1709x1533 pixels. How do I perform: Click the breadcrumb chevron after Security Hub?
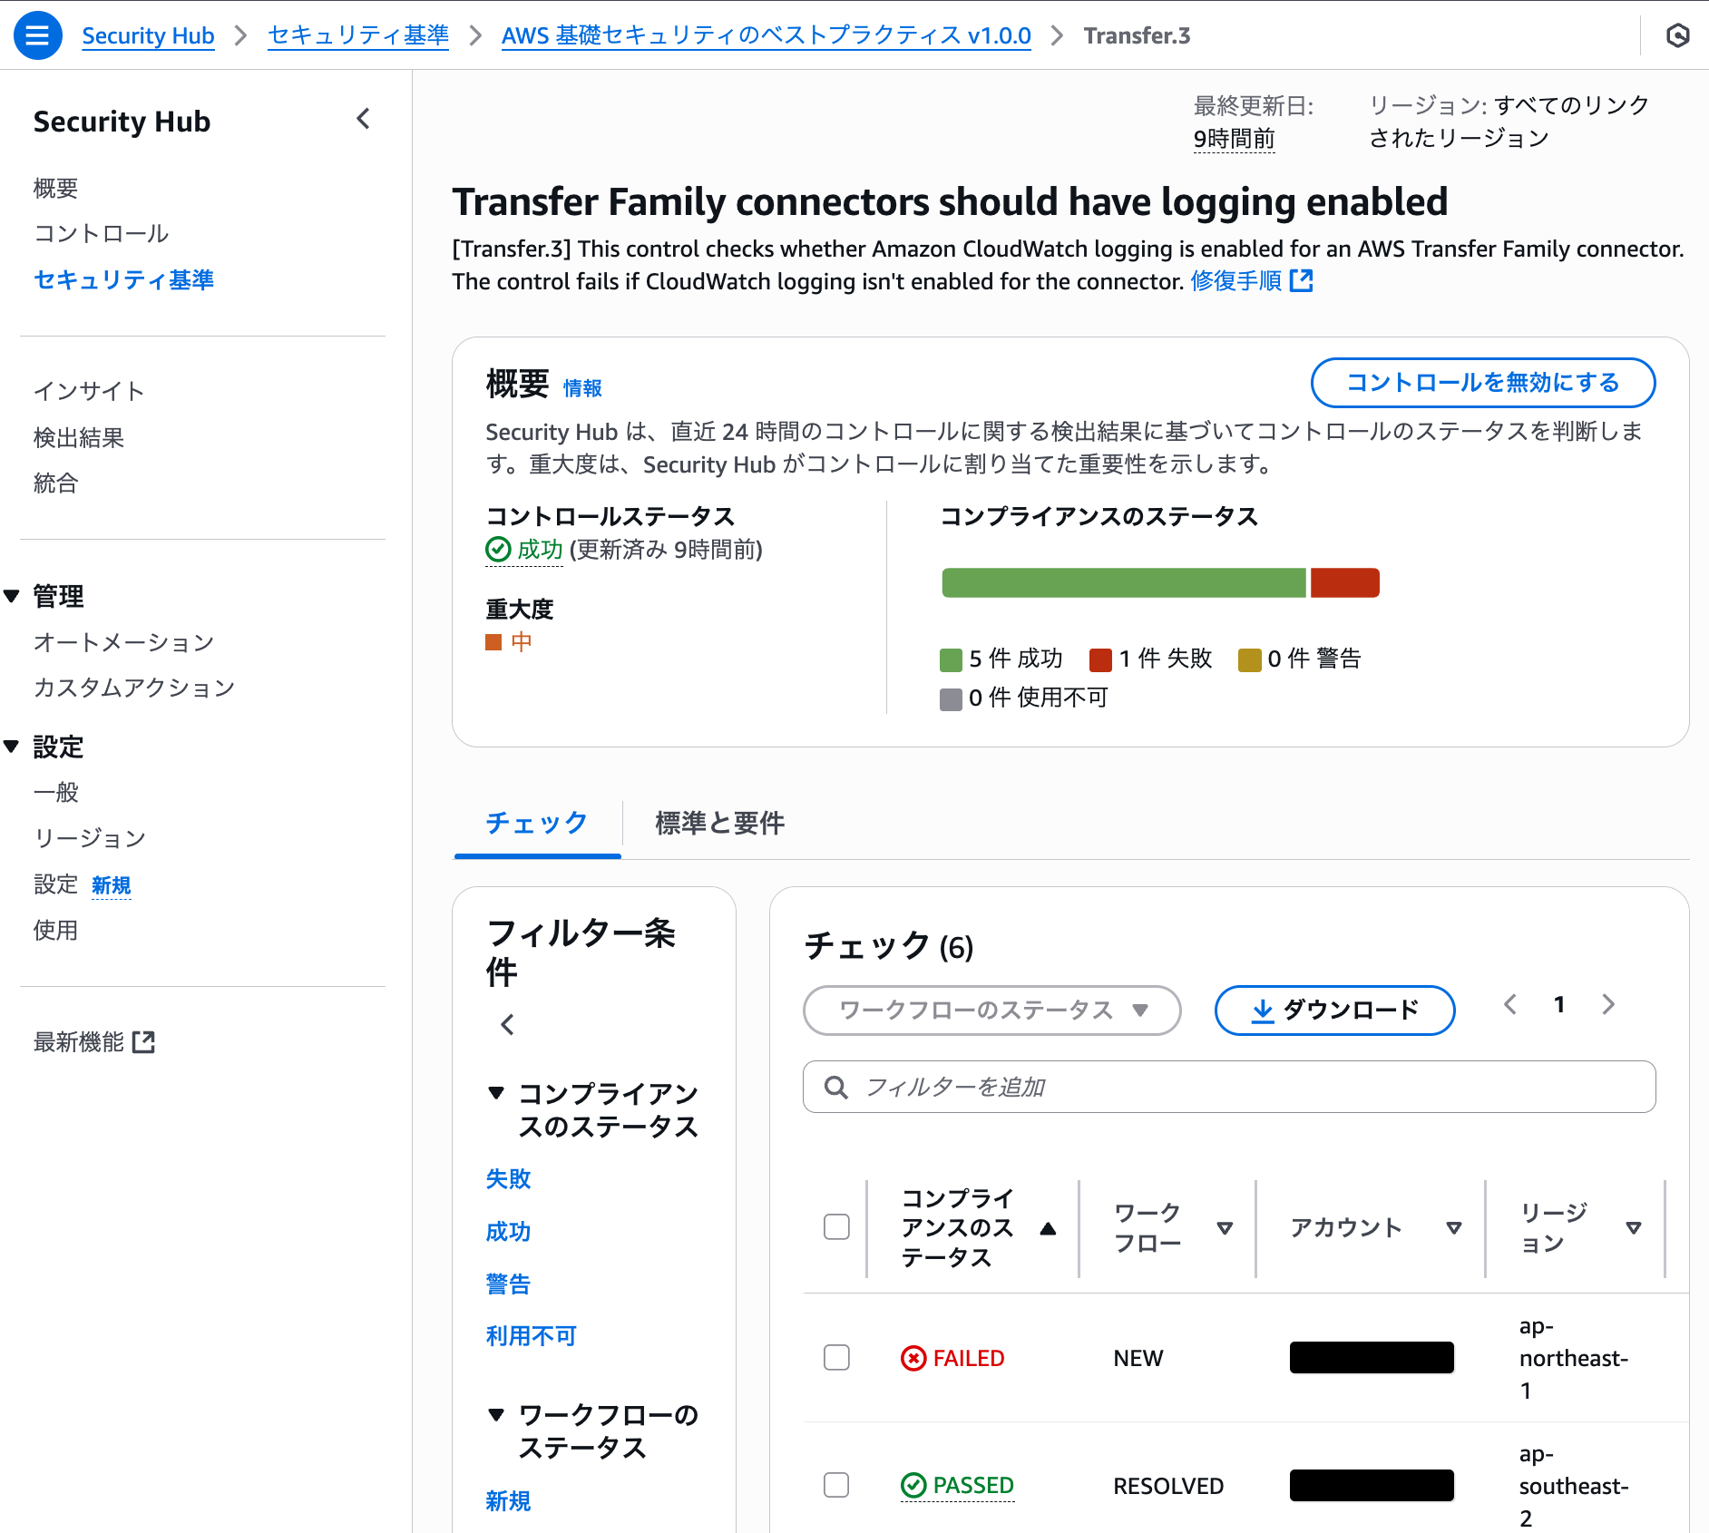(241, 35)
